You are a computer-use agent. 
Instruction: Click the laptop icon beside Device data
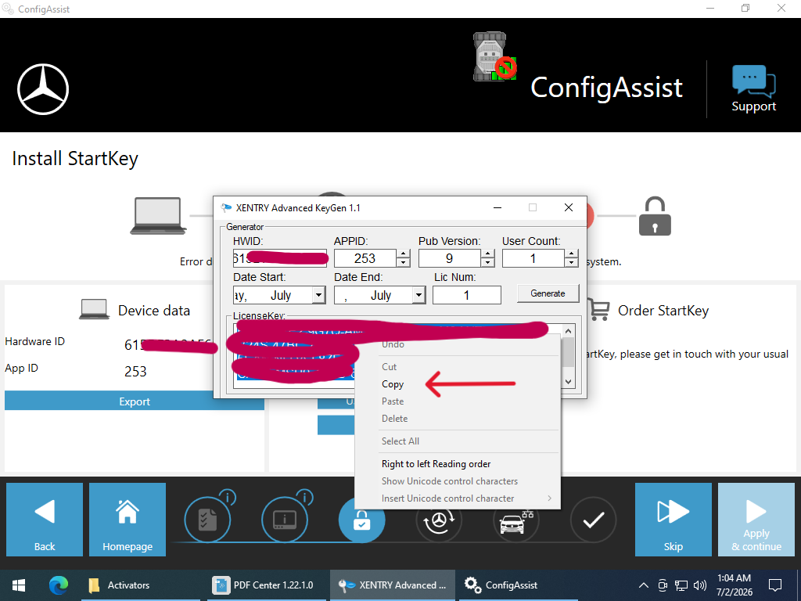click(x=95, y=310)
